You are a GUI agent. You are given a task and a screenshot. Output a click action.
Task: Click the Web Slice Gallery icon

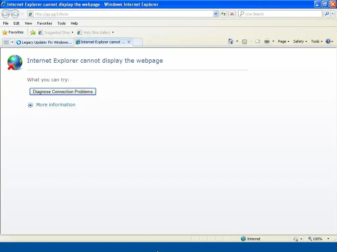tap(79, 32)
